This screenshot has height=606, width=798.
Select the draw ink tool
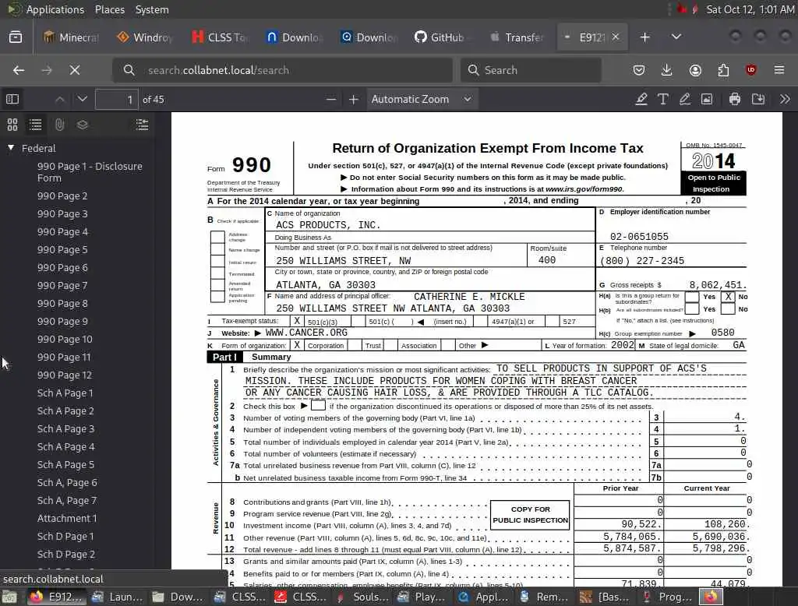click(684, 99)
